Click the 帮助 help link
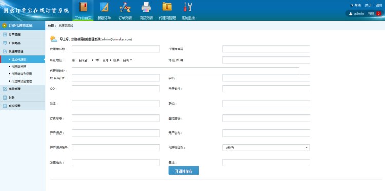Viewport: 385px width, 191px height. 357,5
